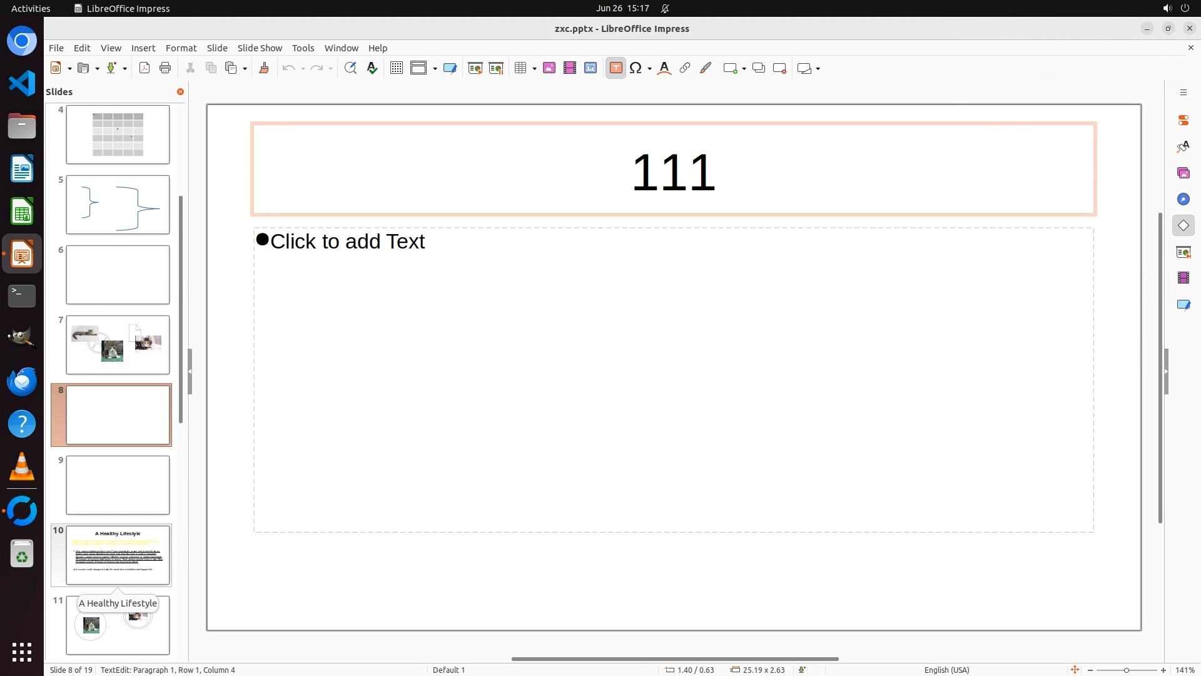Click Insert Fontwork Text icon

pyautogui.click(x=664, y=68)
